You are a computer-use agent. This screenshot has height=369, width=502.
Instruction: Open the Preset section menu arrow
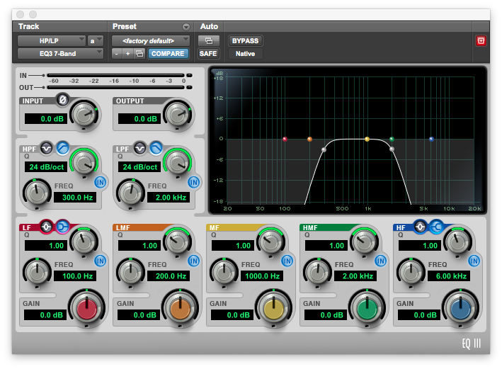[x=186, y=27]
